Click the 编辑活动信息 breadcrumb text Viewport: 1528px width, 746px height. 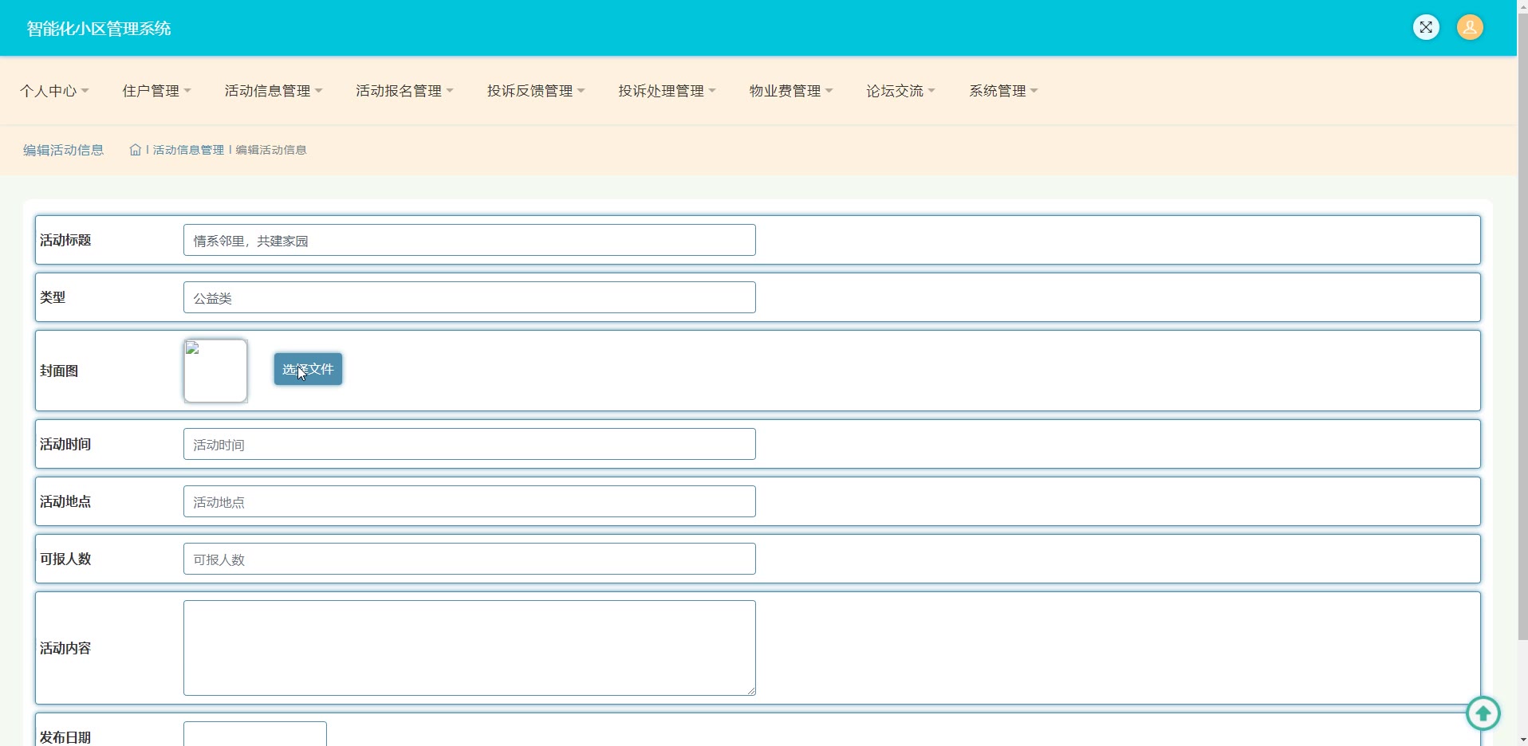[271, 150]
